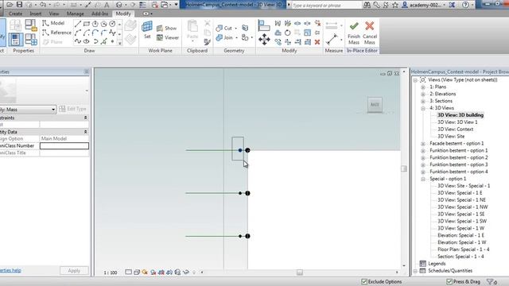The height and width of the screenshot is (286, 509).
Task: Choose the Reference line option
Action: [56, 33]
